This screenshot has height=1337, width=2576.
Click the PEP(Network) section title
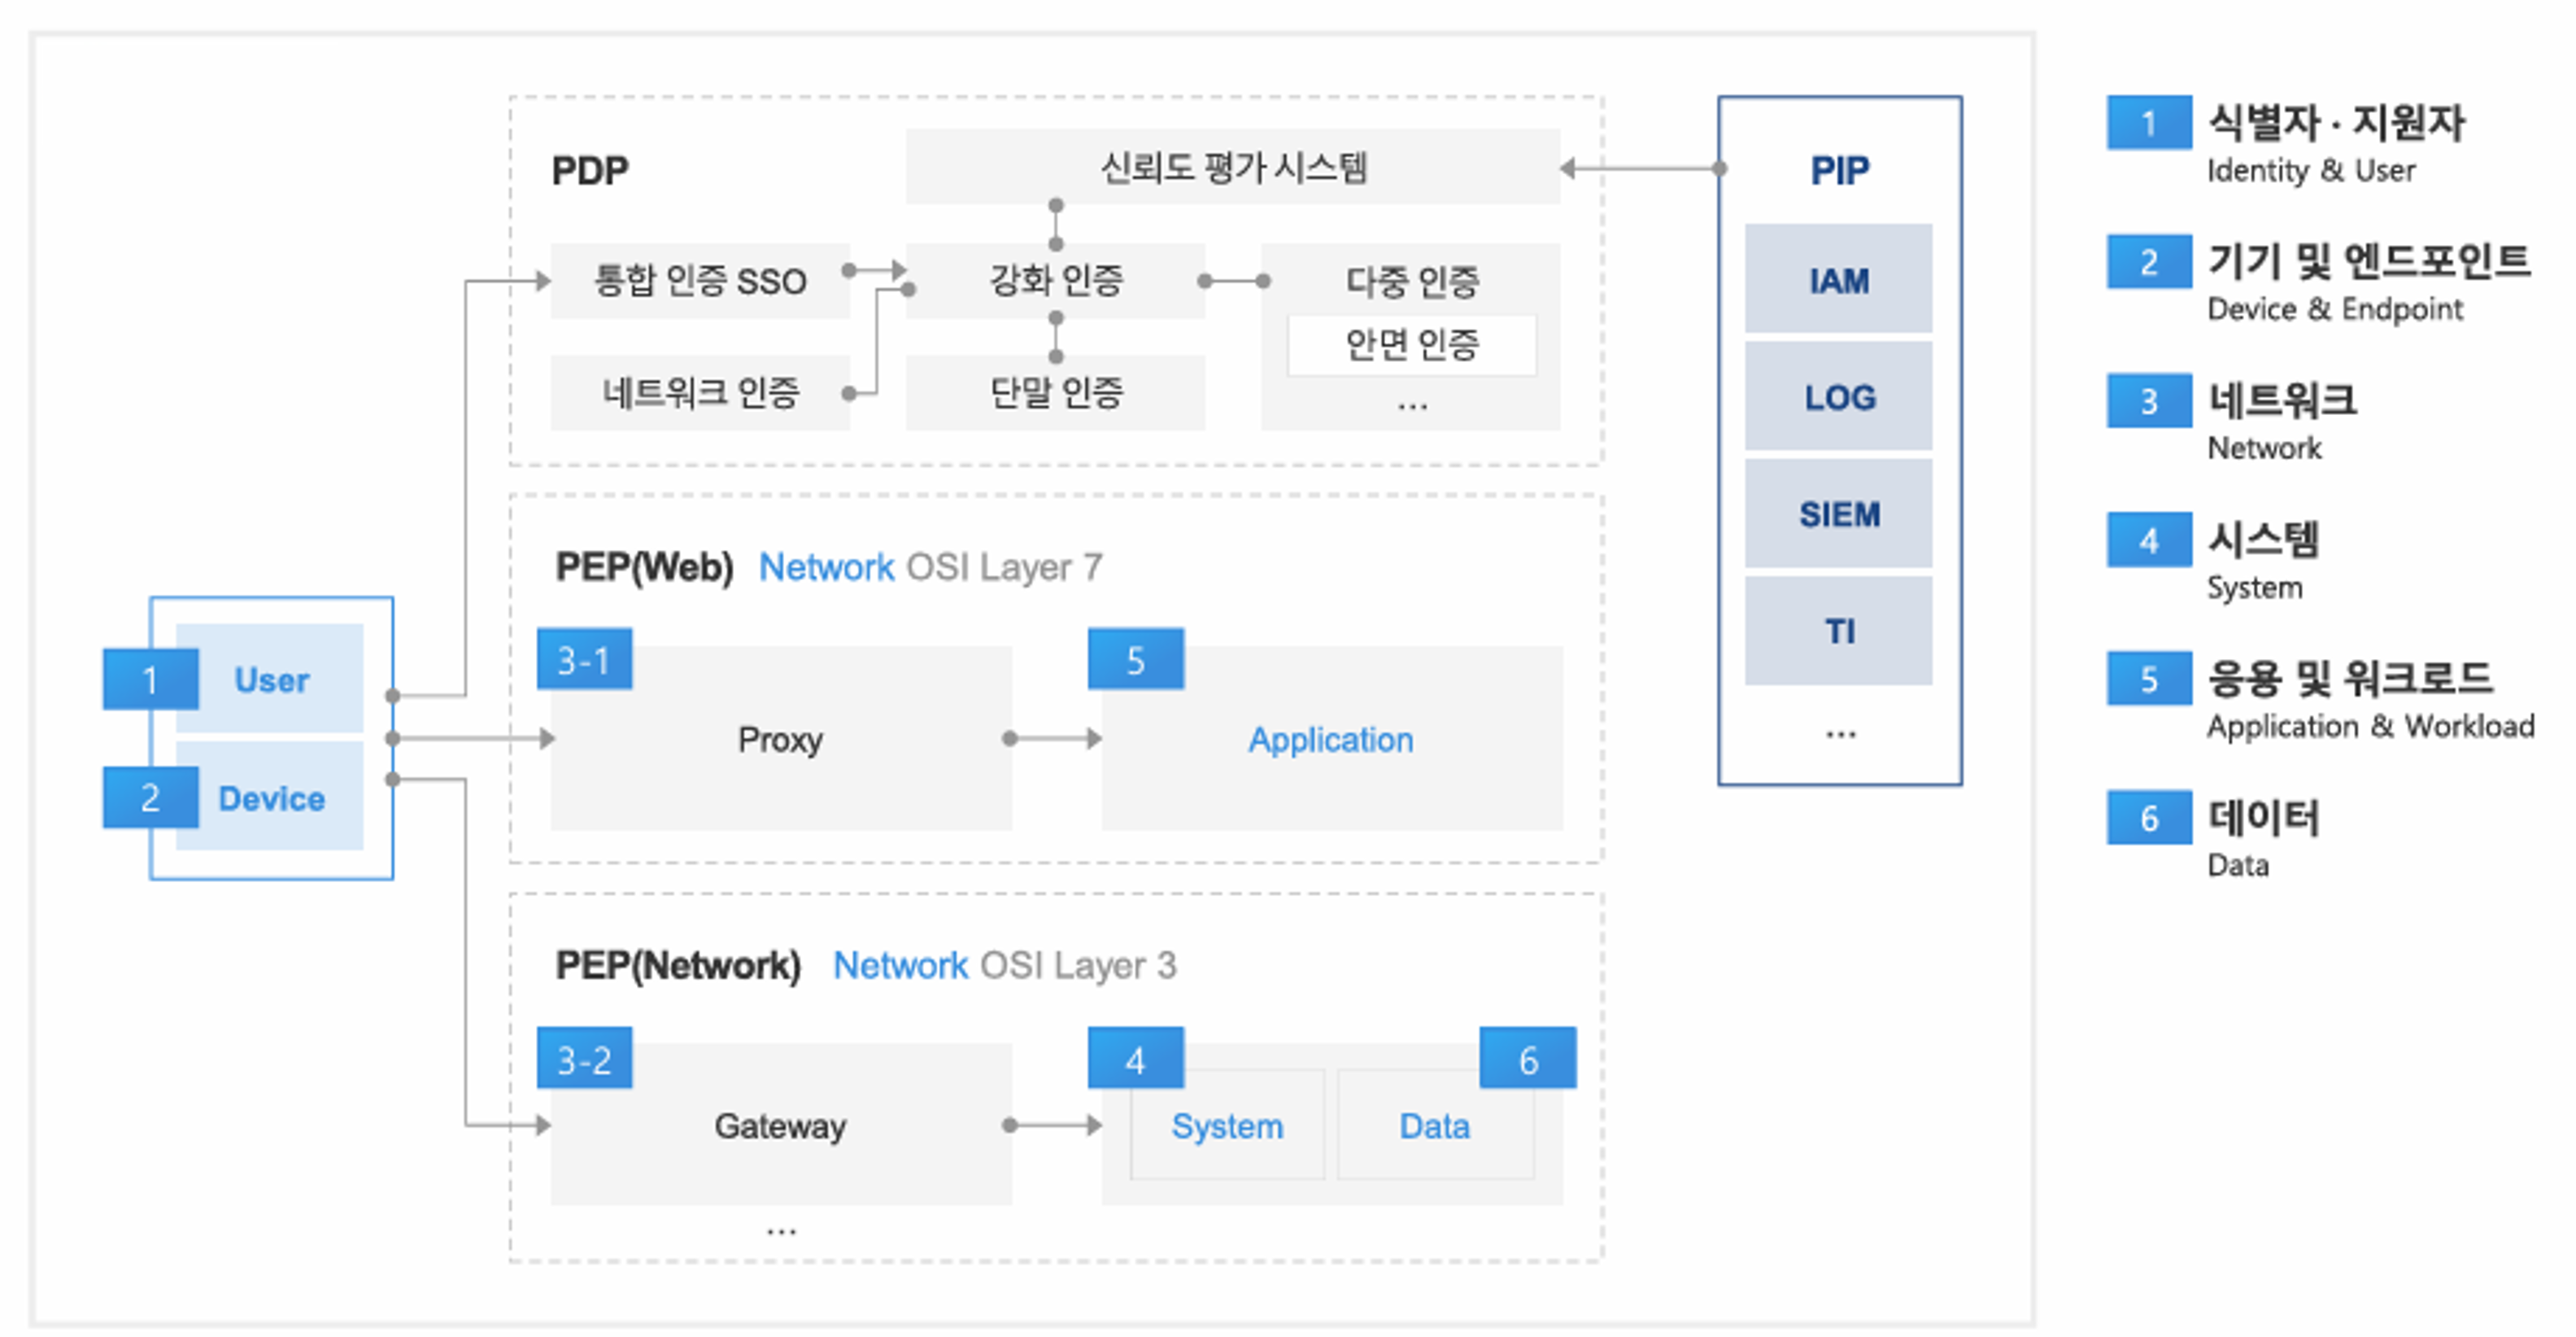point(678,966)
